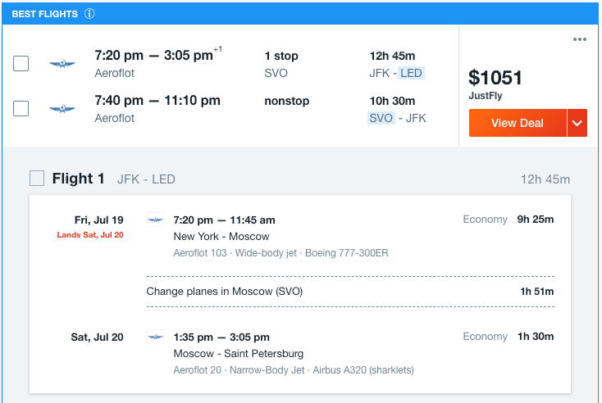Click Aeroflot logo beside Moscow - Saint Petersburg segment

155,337
